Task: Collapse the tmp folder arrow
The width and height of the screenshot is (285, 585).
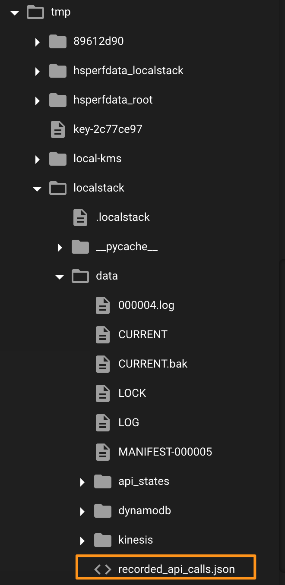Action: (15, 13)
